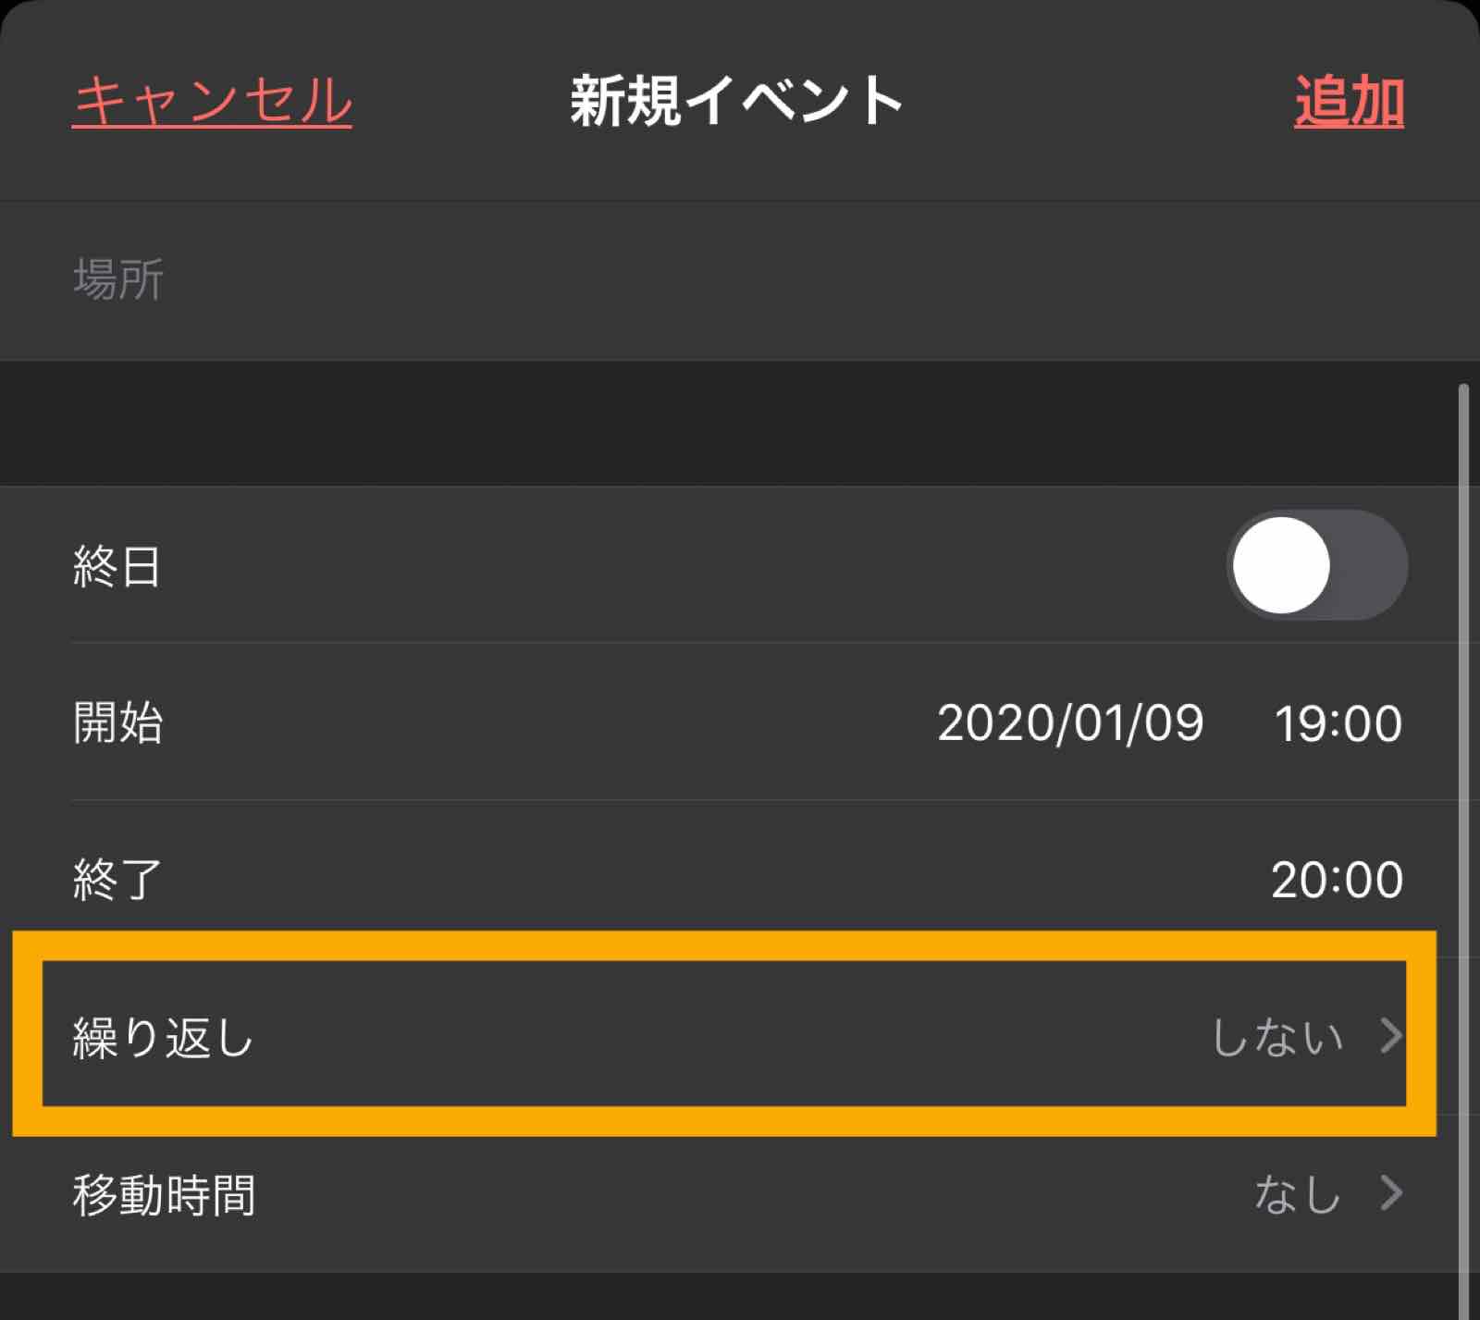
Task: Tap the しない repeat value
Action: pos(1276,1037)
